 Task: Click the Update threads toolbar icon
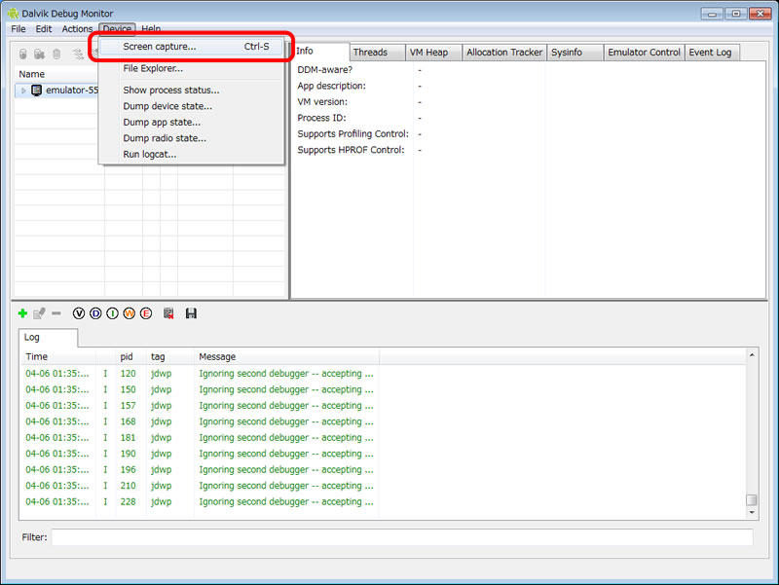coord(78,54)
